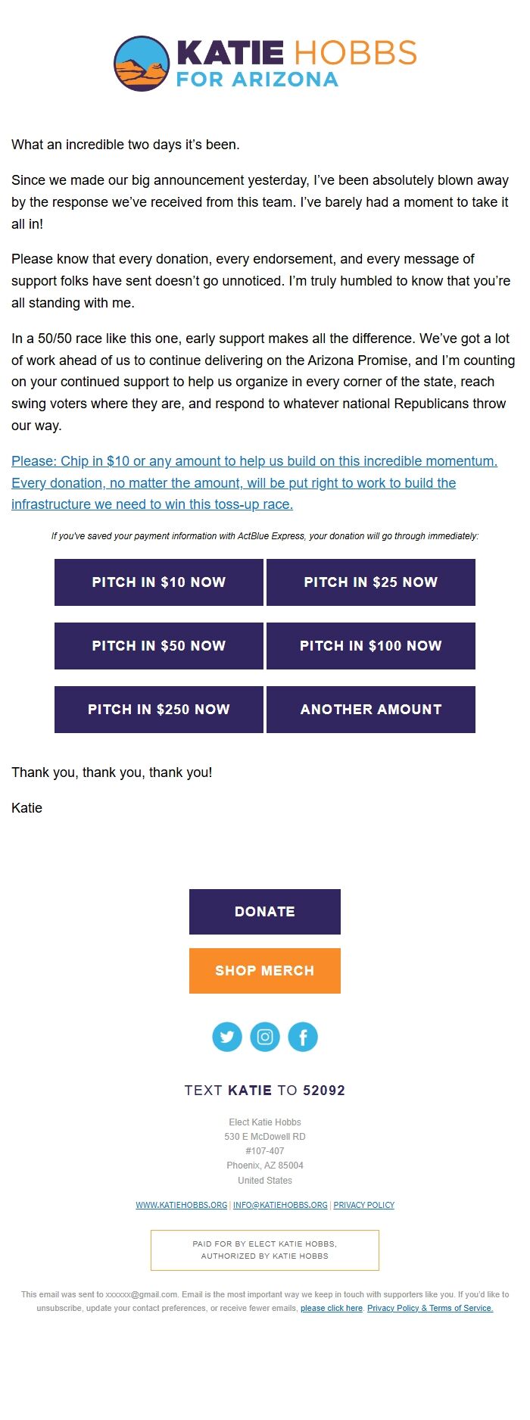Viewport: 530px width, 1420px height.
Task: Click the Text KATIE to 52092 line
Action: coord(265,1091)
